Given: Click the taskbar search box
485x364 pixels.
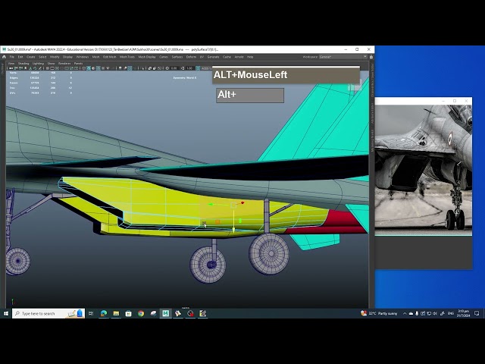Looking at the screenshot, I should point(48,313).
